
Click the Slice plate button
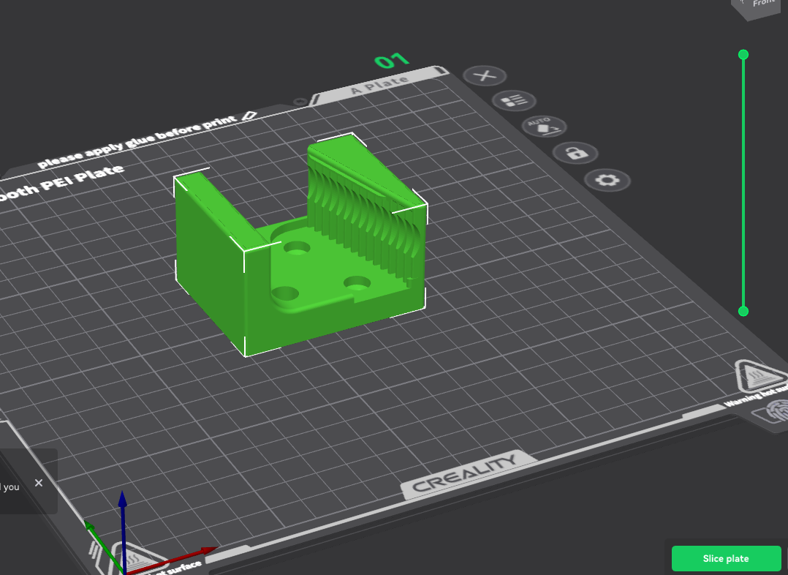click(726, 558)
